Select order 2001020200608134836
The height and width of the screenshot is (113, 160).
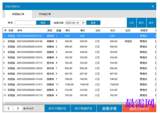click(x=80, y=68)
